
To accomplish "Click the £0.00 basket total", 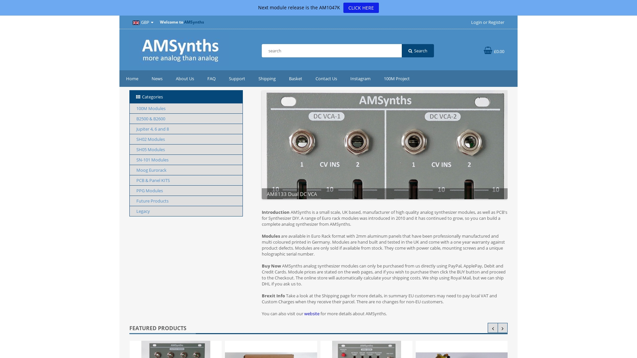I will [x=499, y=51].
